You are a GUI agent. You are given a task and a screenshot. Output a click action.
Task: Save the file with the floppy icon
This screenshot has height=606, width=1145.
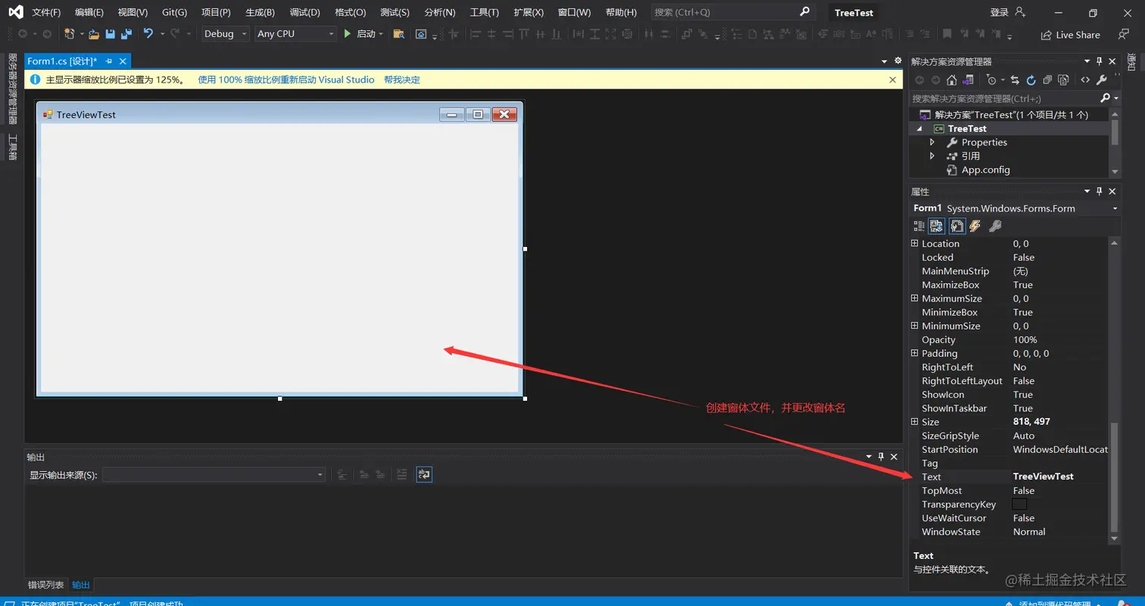click(x=111, y=34)
